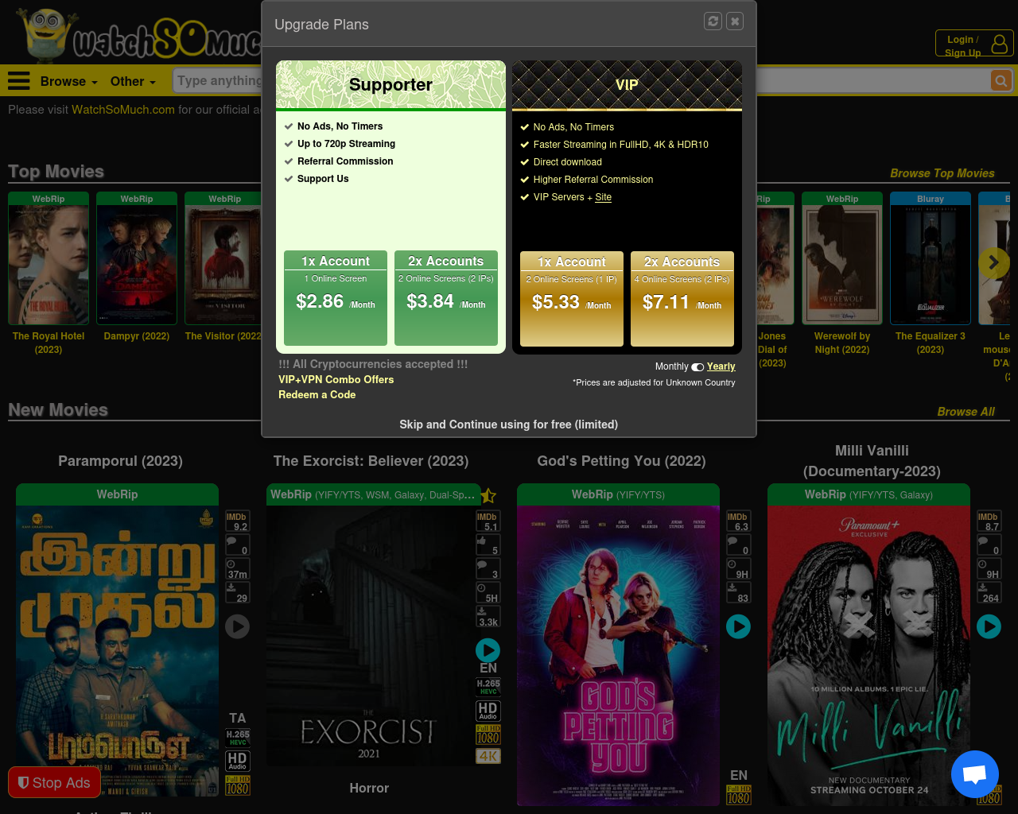The height and width of the screenshot is (814, 1018).
Task: Expand the Browse dropdown menu
Action: pos(68,81)
